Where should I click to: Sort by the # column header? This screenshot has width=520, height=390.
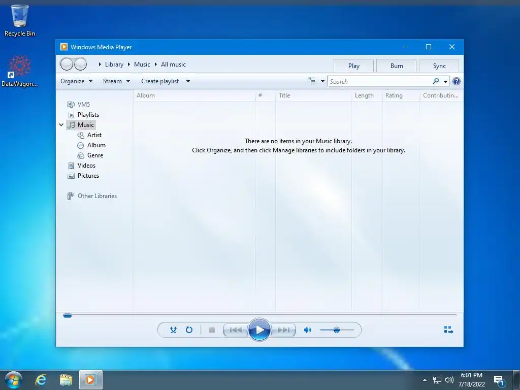click(x=265, y=95)
